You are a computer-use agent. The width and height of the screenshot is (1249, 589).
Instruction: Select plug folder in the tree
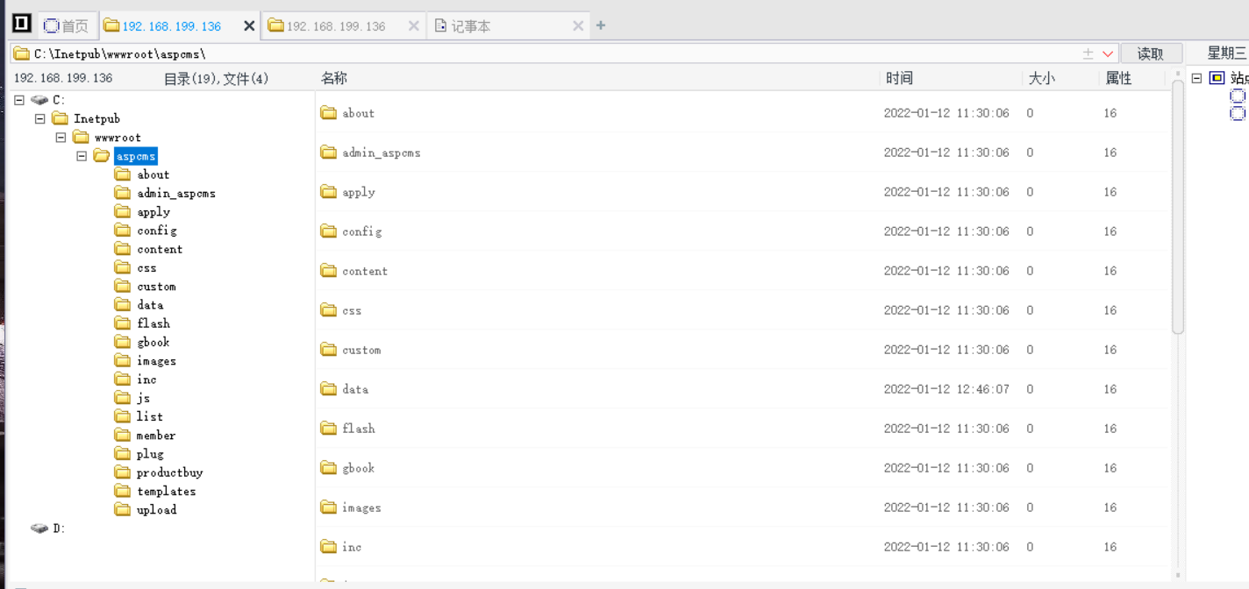coord(139,454)
